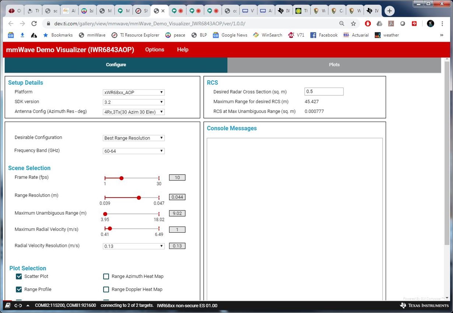Viewport: 453px width, 313px height.
Task: Uncheck the Scatter Plot checkbox
Action: [x=19, y=276]
